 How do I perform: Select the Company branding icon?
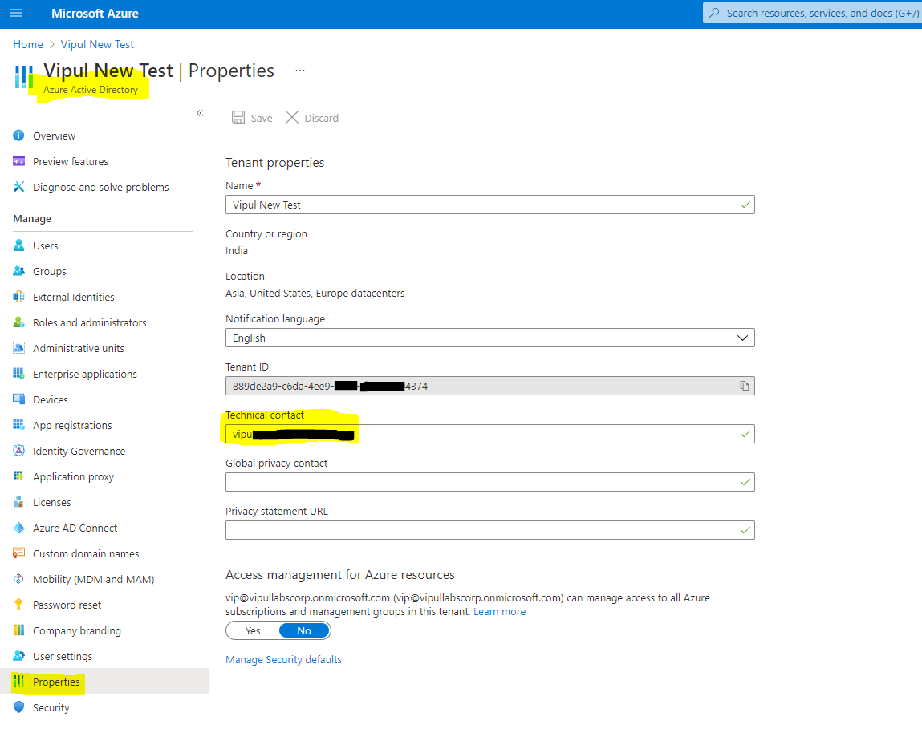[19, 630]
